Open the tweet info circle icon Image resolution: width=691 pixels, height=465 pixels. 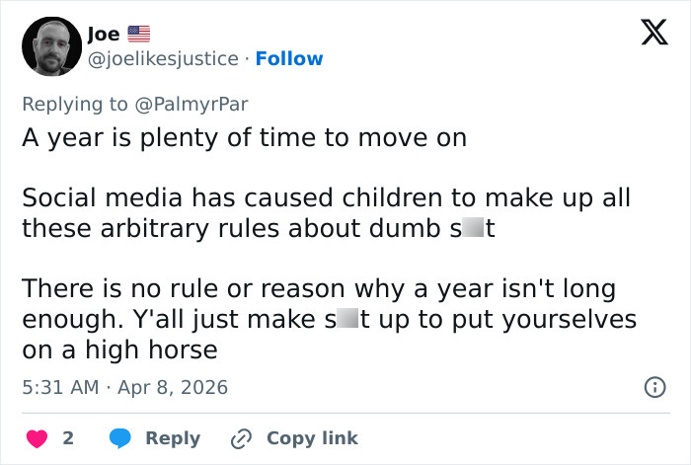(653, 388)
